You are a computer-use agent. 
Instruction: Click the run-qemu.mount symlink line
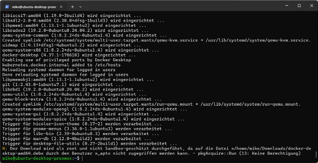(151, 104)
